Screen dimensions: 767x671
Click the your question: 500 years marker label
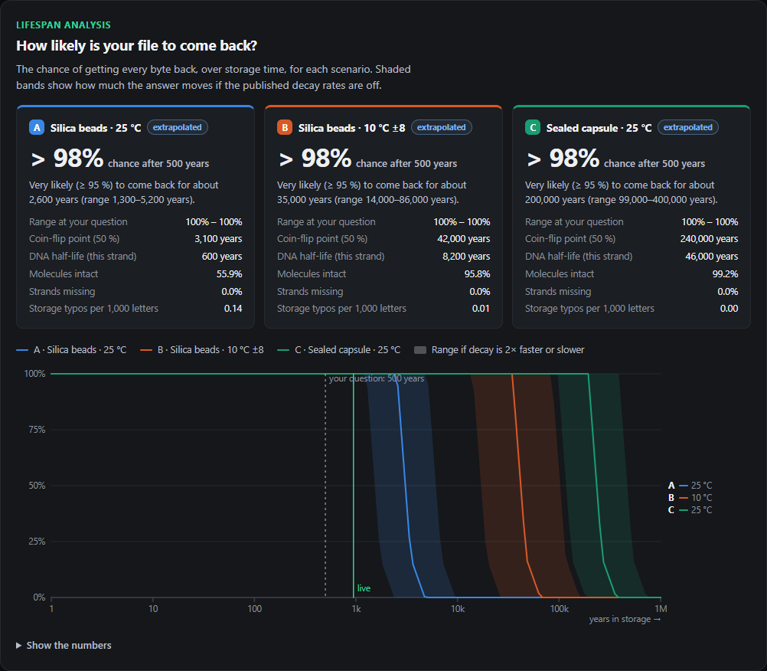tap(376, 378)
